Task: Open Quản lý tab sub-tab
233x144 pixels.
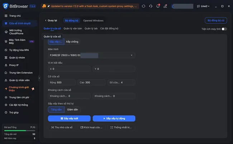Action: (91, 28)
